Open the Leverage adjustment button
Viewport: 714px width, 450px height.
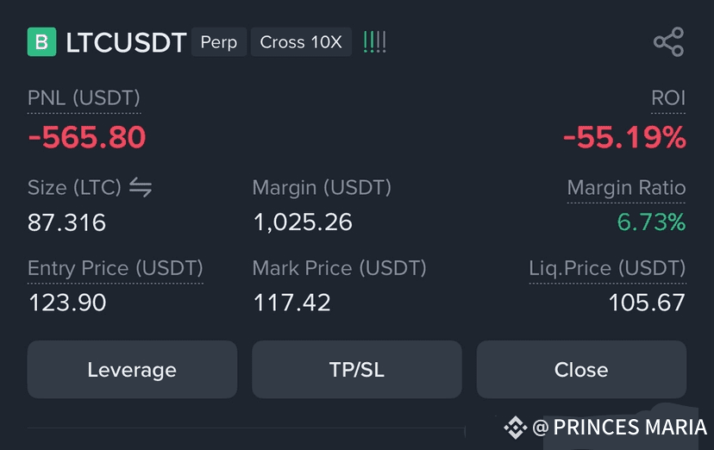(x=132, y=370)
